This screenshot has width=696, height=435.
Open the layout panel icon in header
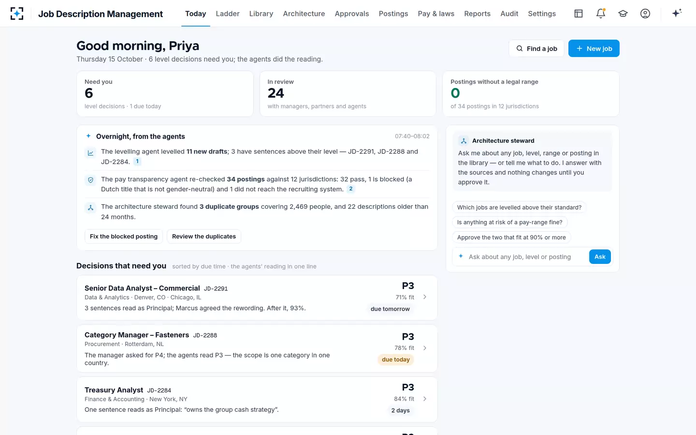[x=579, y=14]
